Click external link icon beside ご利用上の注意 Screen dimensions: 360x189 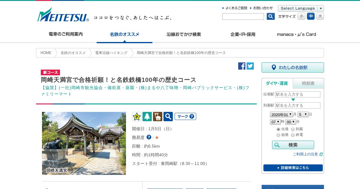pos(321,154)
